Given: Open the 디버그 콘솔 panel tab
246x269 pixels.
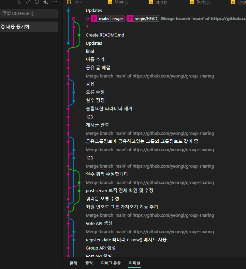Looking at the screenshot, I should point(111,263).
